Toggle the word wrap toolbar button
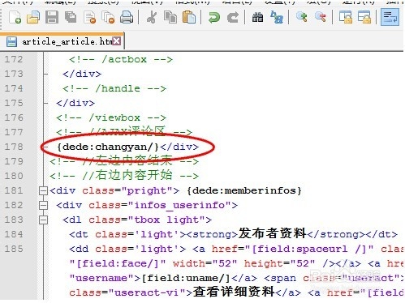Screen dimensions: 405x303 click(x=390, y=17)
